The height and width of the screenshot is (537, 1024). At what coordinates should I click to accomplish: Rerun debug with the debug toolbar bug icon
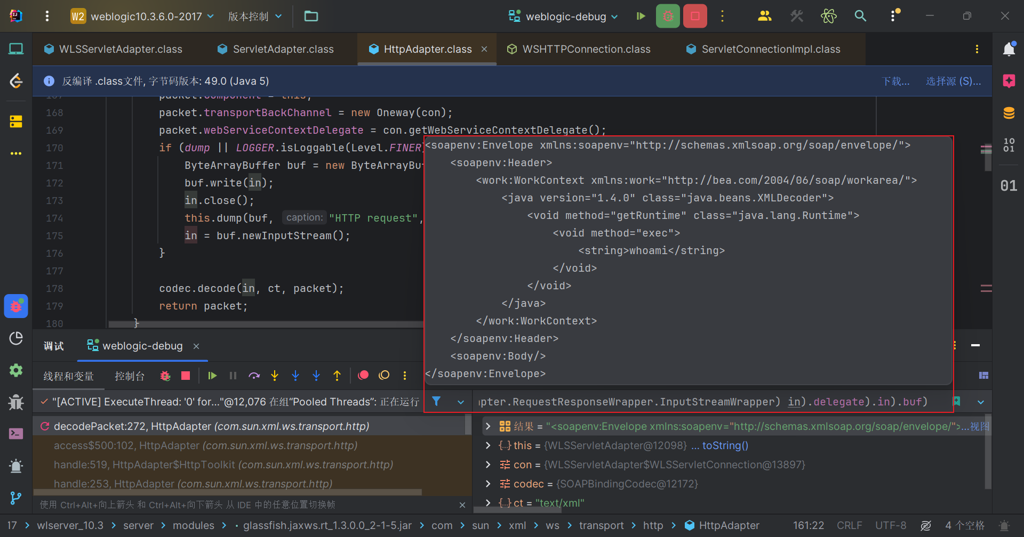(x=165, y=376)
